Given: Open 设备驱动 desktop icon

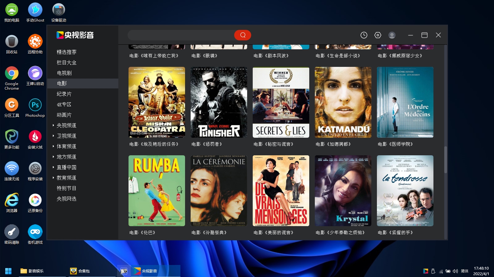Looking at the screenshot, I should tap(59, 13).
